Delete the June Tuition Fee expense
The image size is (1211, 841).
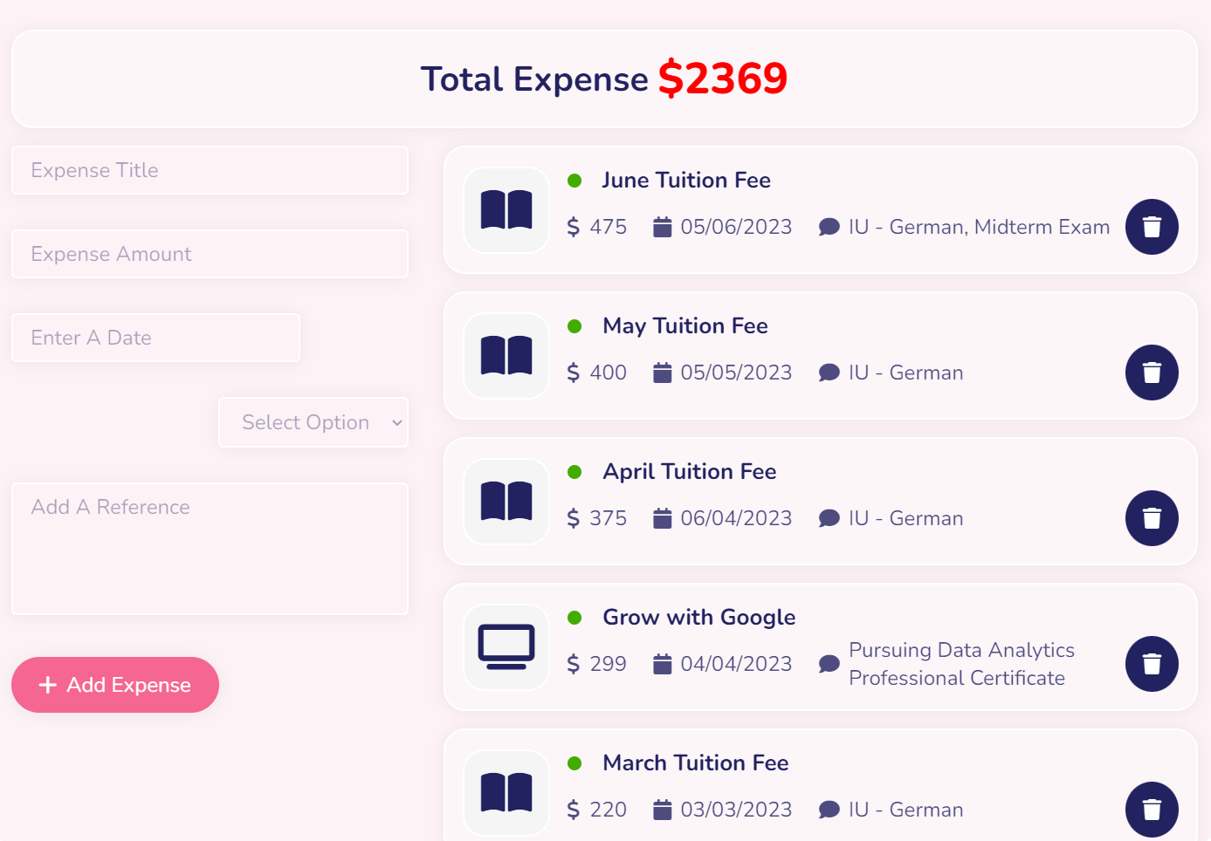(1152, 227)
